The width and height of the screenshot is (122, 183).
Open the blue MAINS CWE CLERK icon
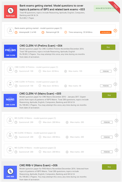10,100
